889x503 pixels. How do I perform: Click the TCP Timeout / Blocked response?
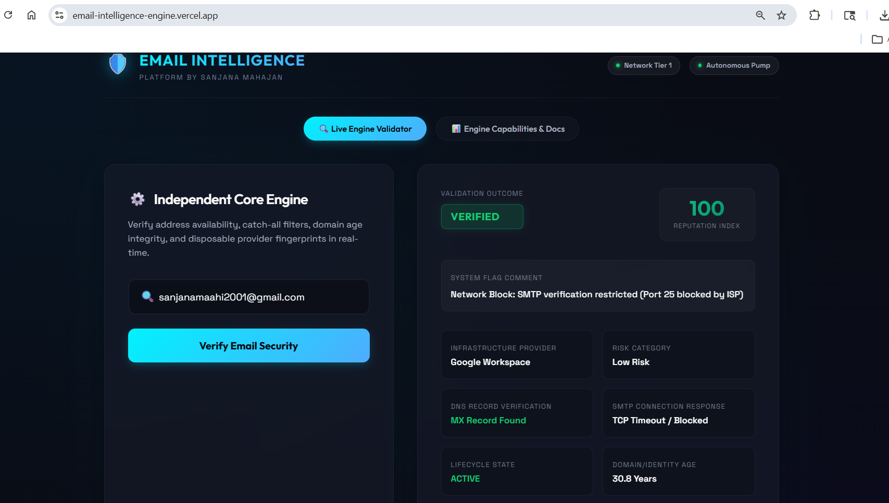pyautogui.click(x=660, y=420)
